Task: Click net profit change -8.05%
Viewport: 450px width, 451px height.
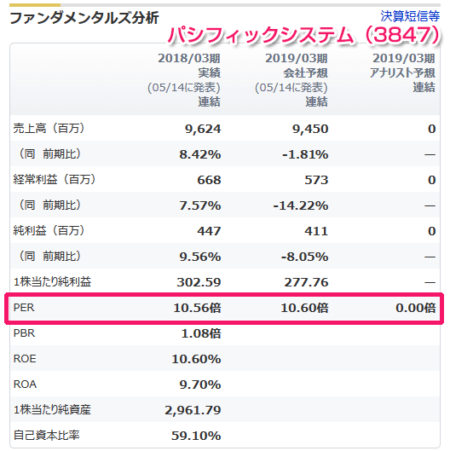Action: pyautogui.click(x=304, y=257)
